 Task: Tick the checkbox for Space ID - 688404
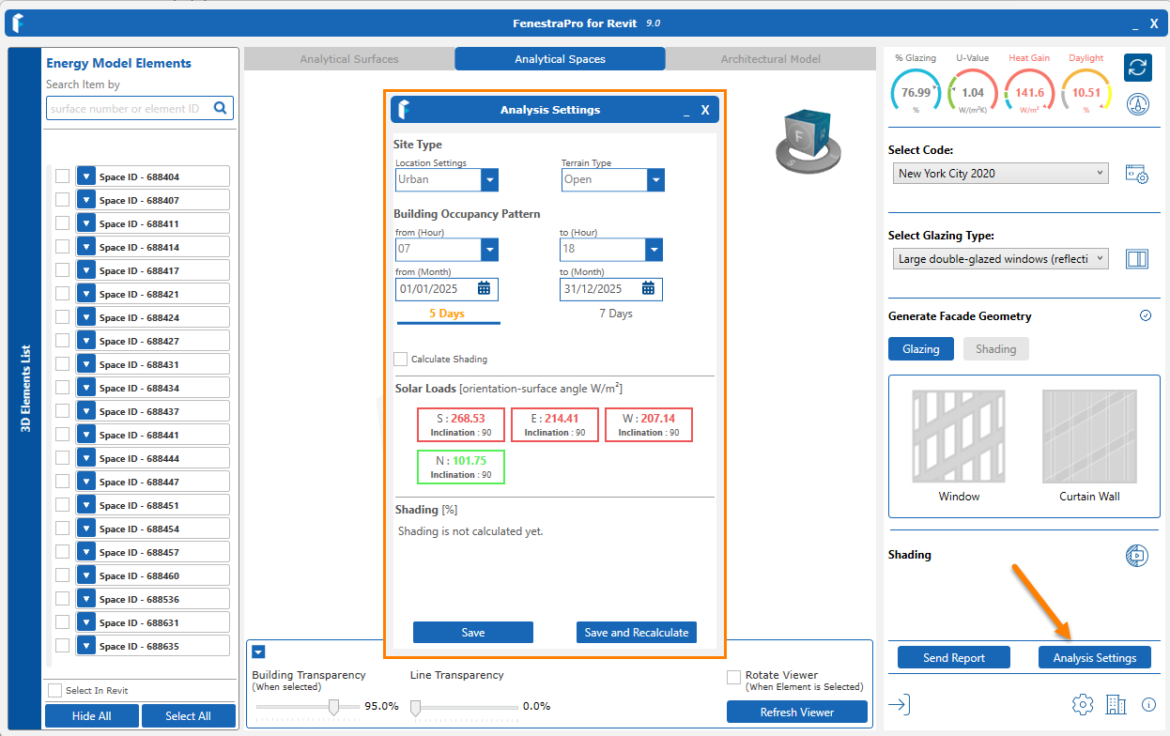click(x=62, y=176)
